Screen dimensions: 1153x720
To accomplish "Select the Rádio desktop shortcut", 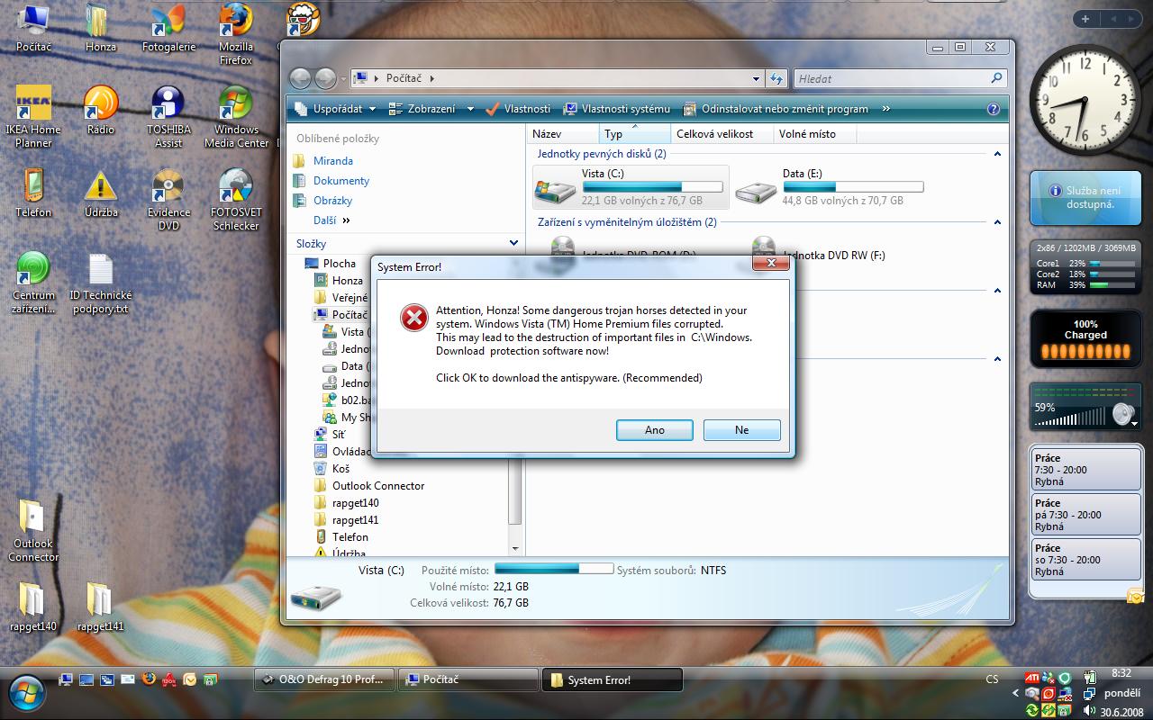I will [x=101, y=111].
